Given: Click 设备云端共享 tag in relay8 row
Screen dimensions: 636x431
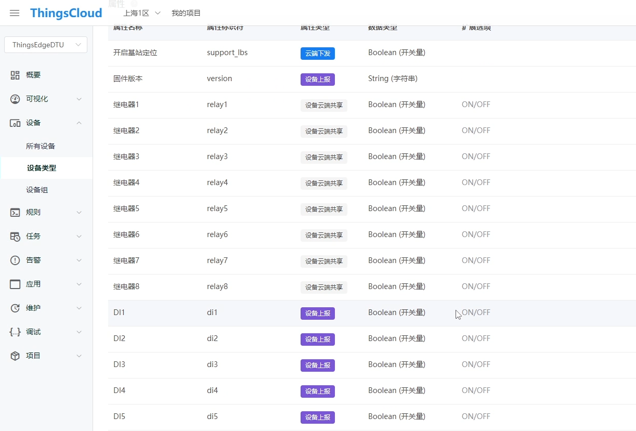Looking at the screenshot, I should point(324,287).
